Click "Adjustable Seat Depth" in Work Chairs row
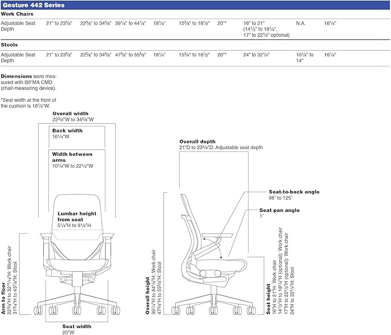391x335 pixels. tap(18, 26)
